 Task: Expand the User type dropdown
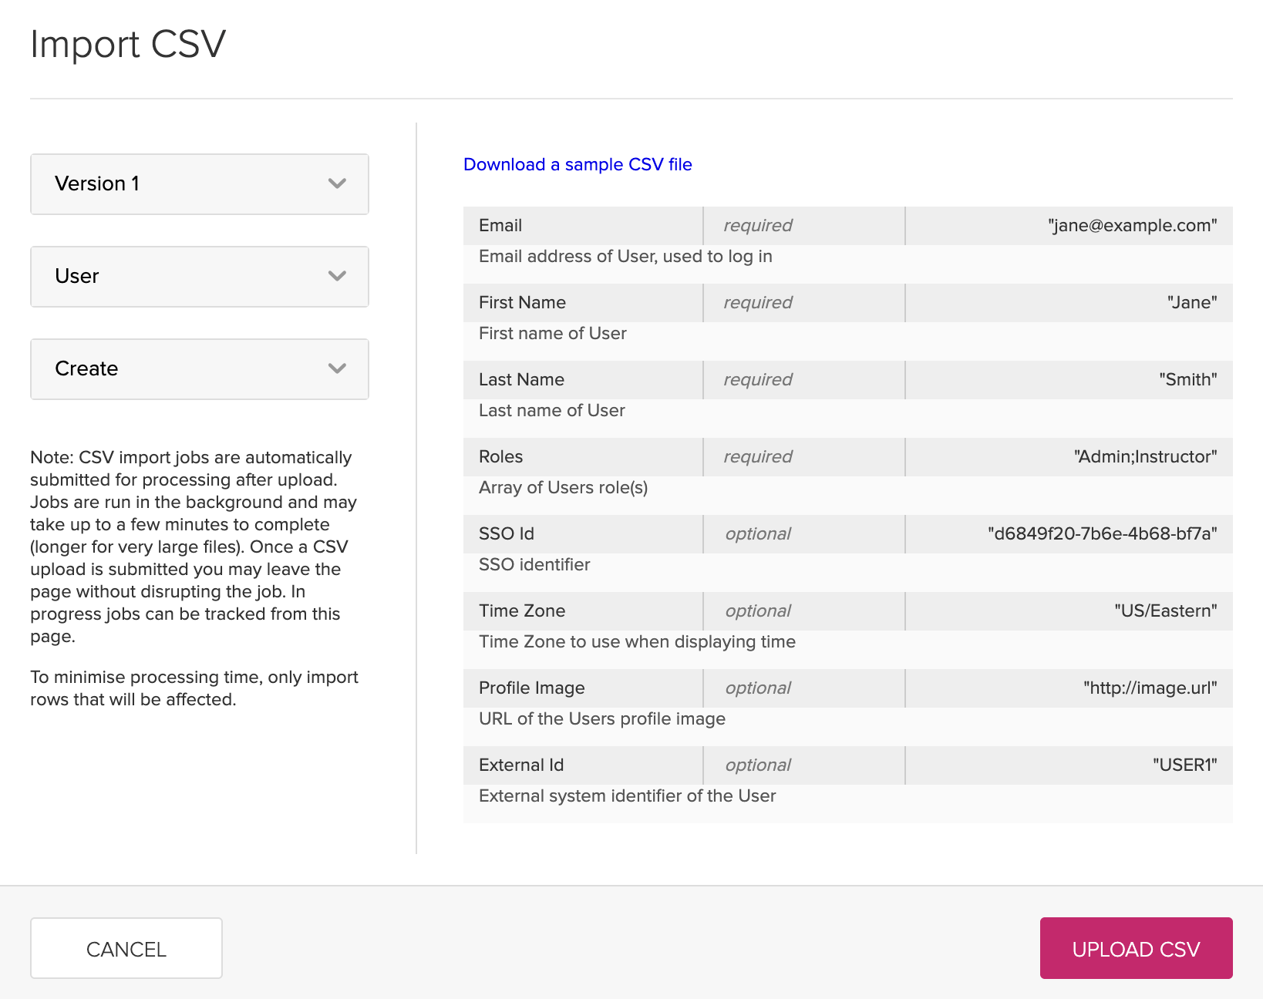pyautogui.click(x=199, y=277)
